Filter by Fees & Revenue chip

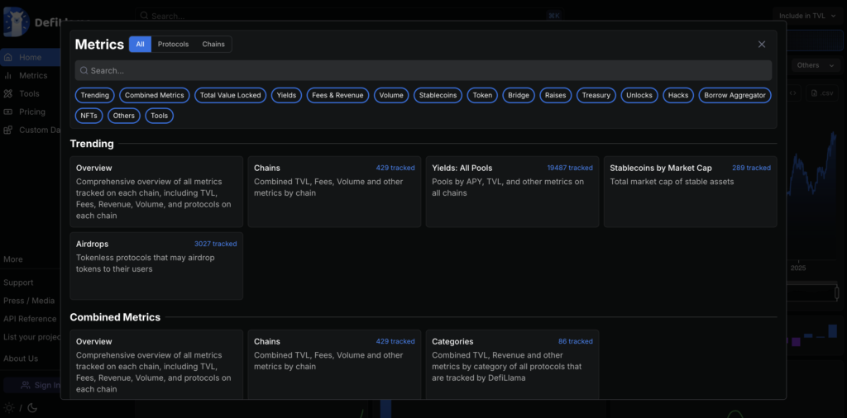(x=338, y=96)
